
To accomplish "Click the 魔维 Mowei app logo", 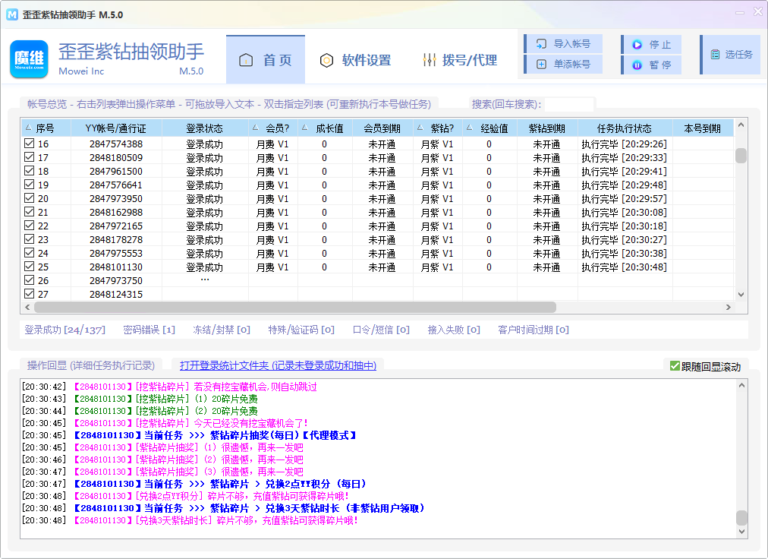I will 29,59.
